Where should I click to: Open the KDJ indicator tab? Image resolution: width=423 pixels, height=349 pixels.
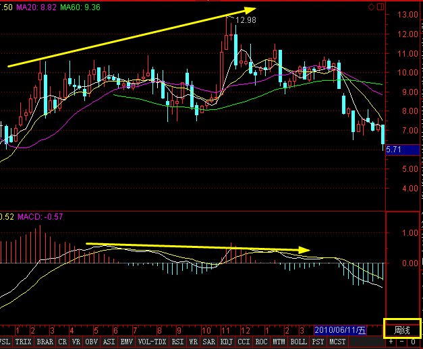225,342
